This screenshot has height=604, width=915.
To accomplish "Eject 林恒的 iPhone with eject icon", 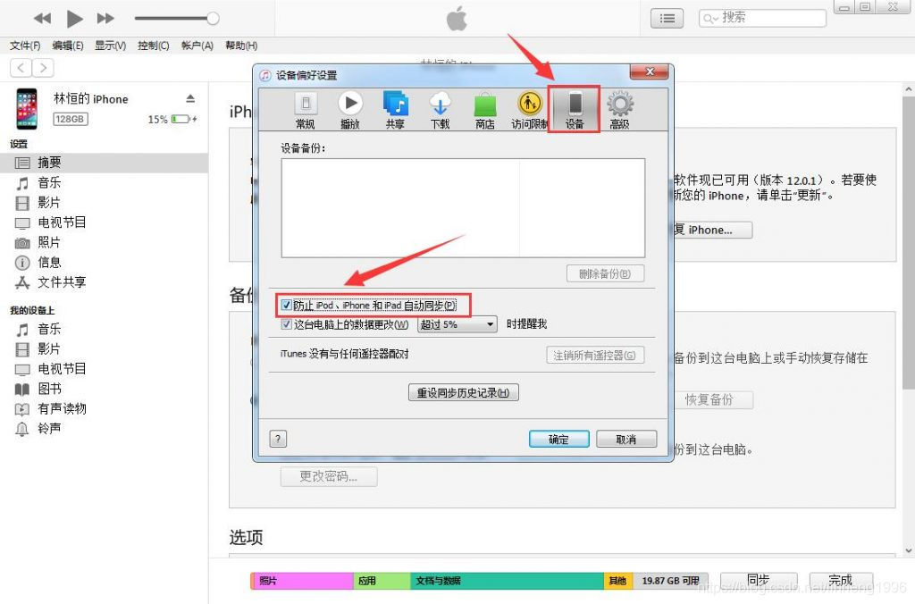I will click(190, 98).
